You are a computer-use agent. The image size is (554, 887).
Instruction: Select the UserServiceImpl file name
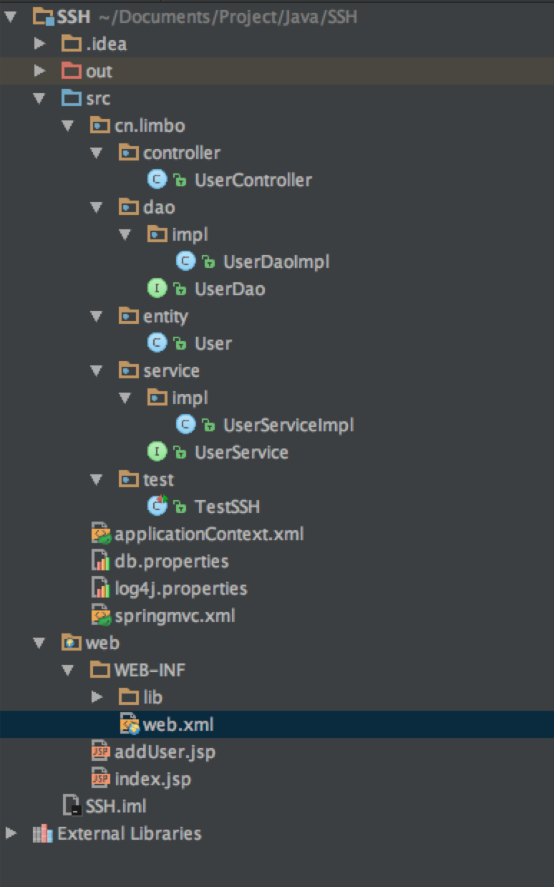coord(288,426)
